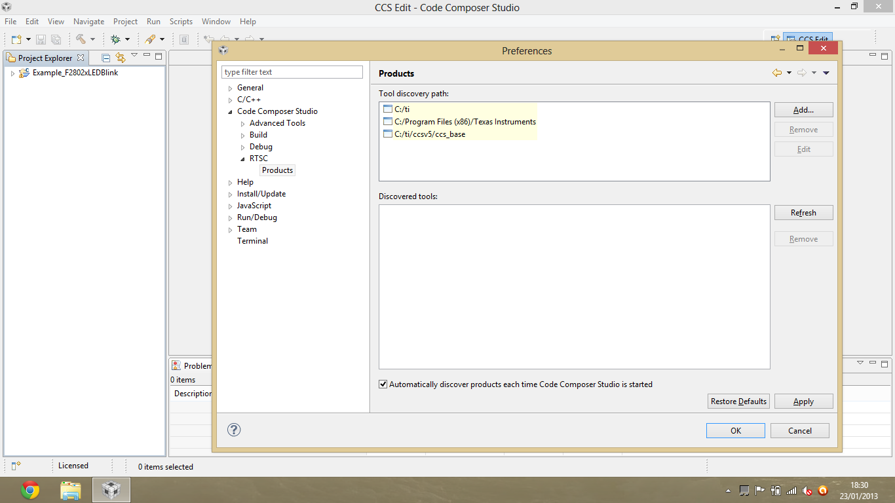Click the help question mark icon
Image resolution: width=895 pixels, height=503 pixels.
click(x=234, y=430)
